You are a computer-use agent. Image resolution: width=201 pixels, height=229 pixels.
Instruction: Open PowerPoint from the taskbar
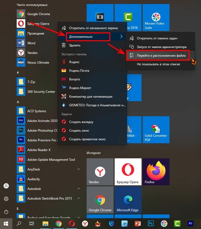click(137, 223)
